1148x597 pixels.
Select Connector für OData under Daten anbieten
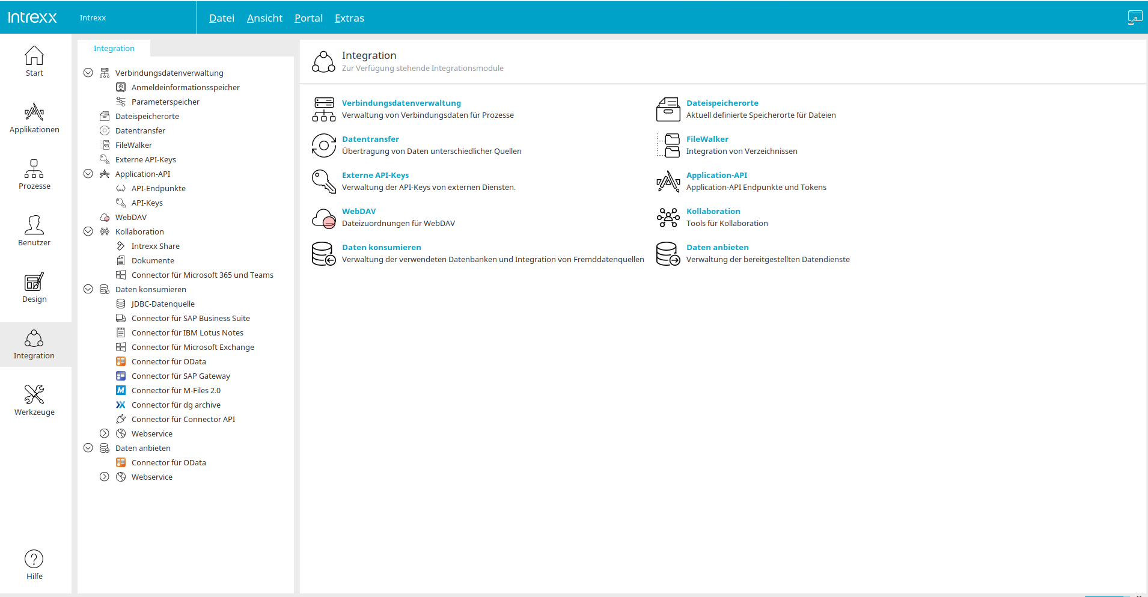pos(169,462)
